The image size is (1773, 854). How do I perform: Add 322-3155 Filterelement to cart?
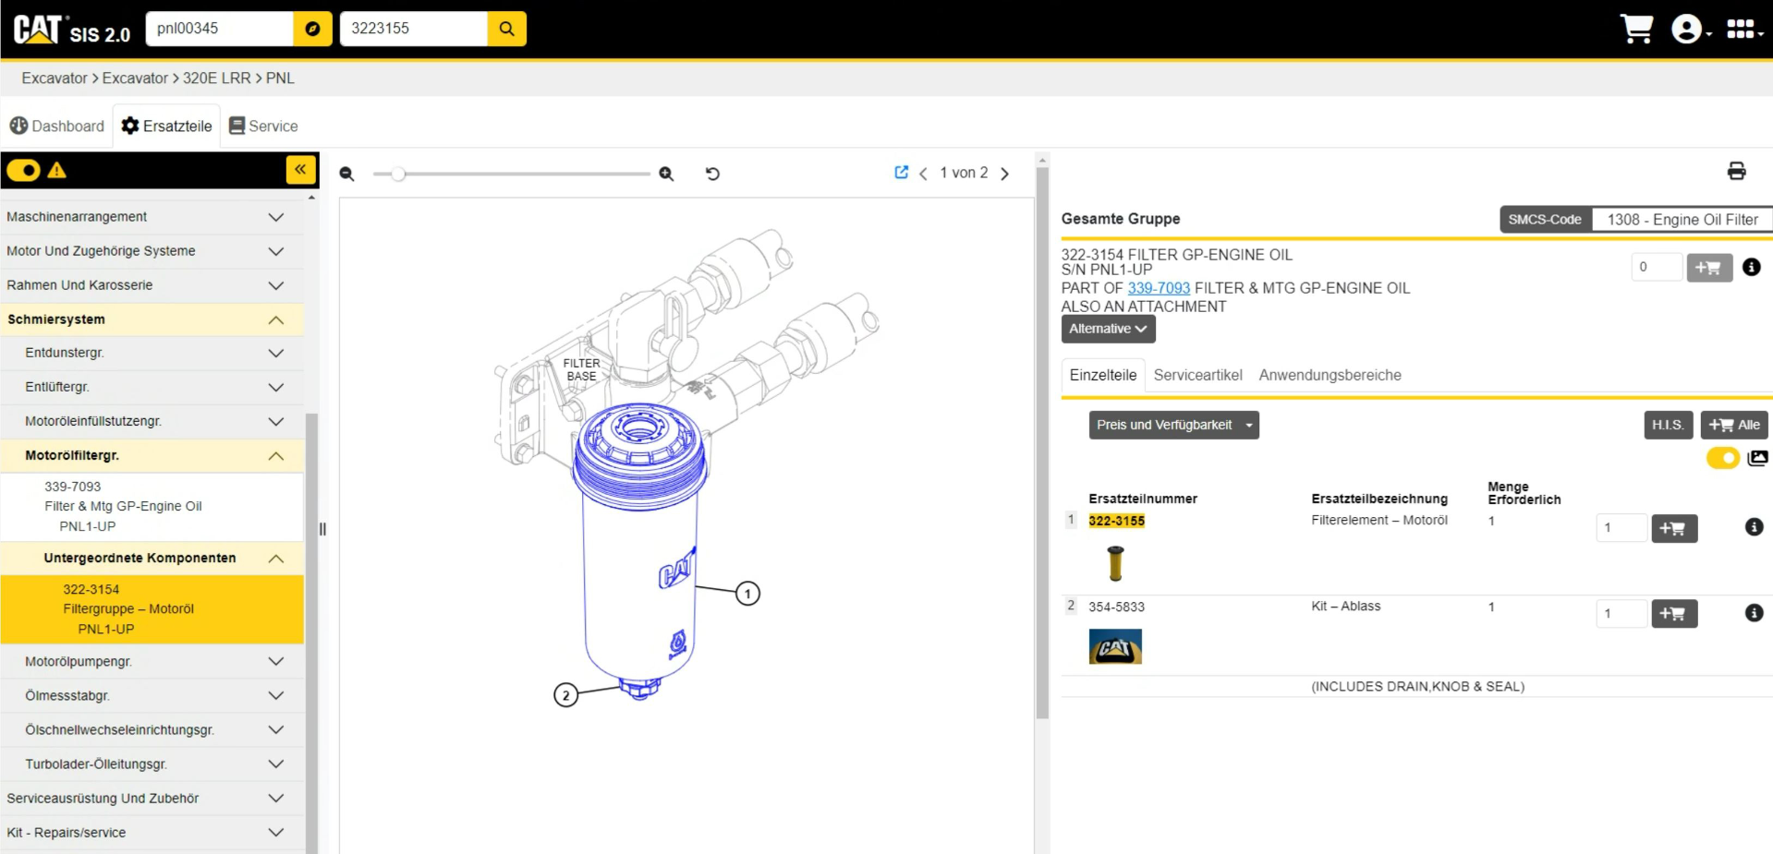click(1674, 528)
